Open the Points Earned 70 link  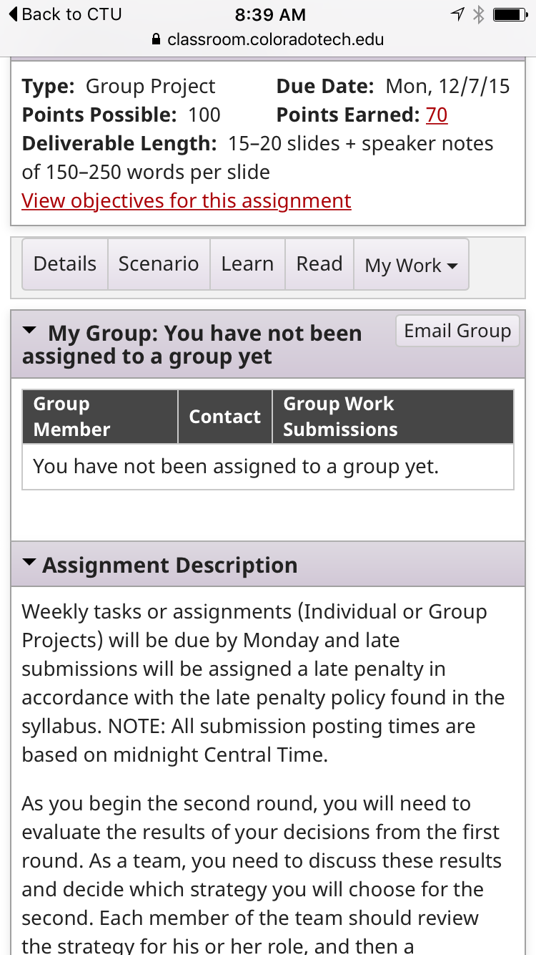437,115
